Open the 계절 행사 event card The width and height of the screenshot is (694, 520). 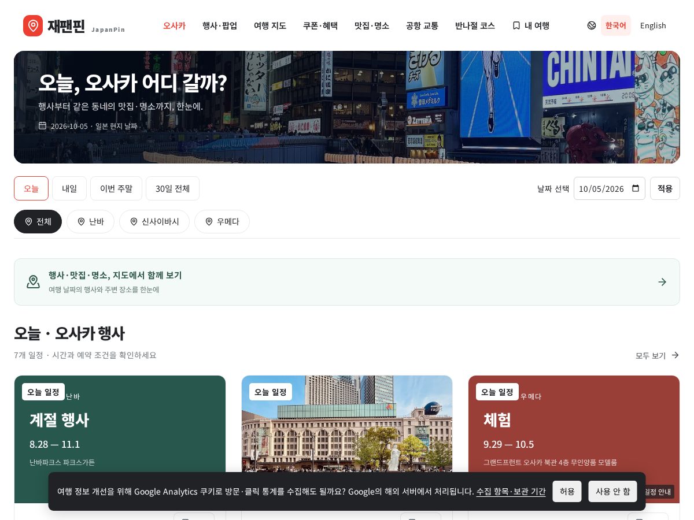[x=120, y=439]
